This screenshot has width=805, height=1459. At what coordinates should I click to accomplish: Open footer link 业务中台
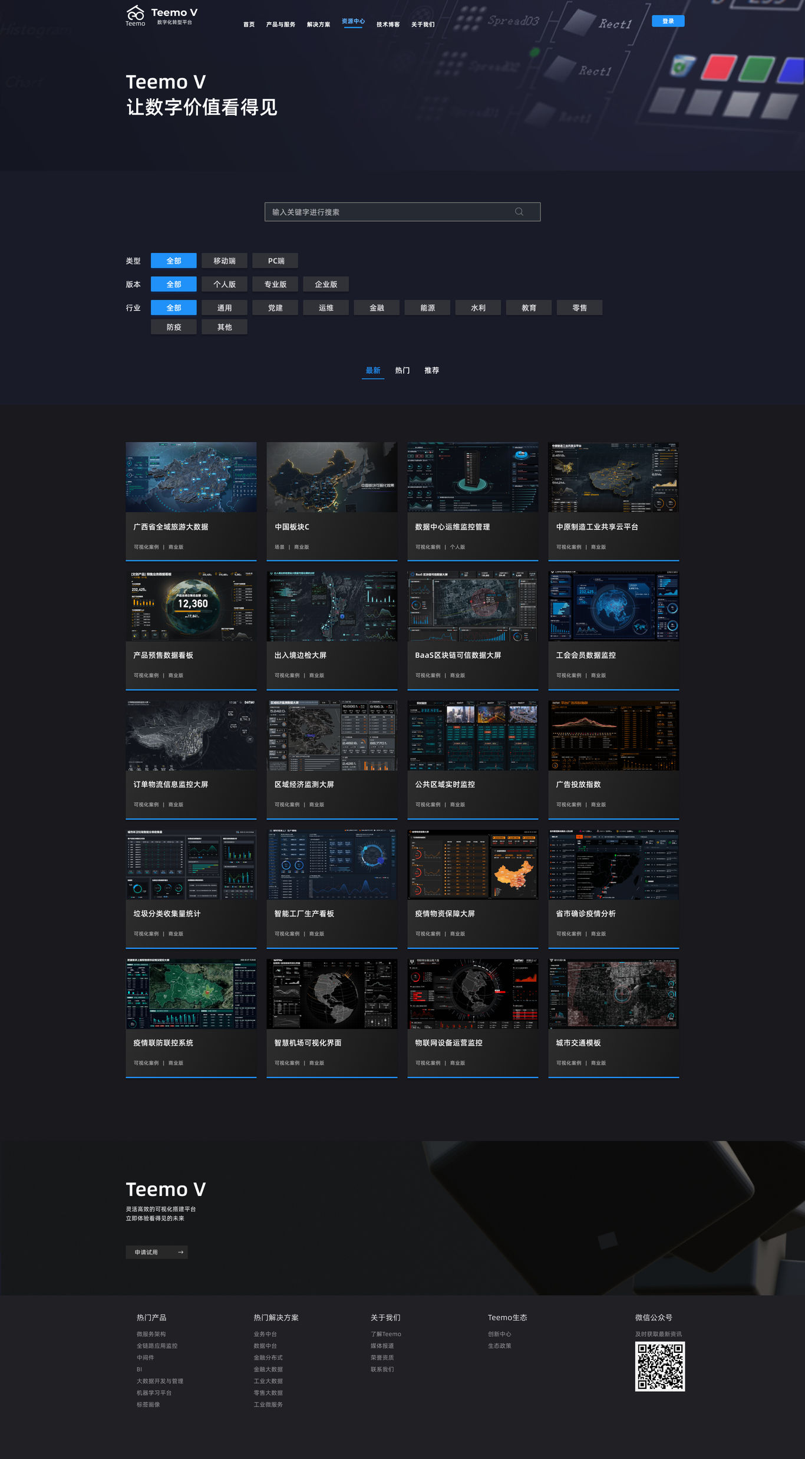click(x=265, y=1334)
